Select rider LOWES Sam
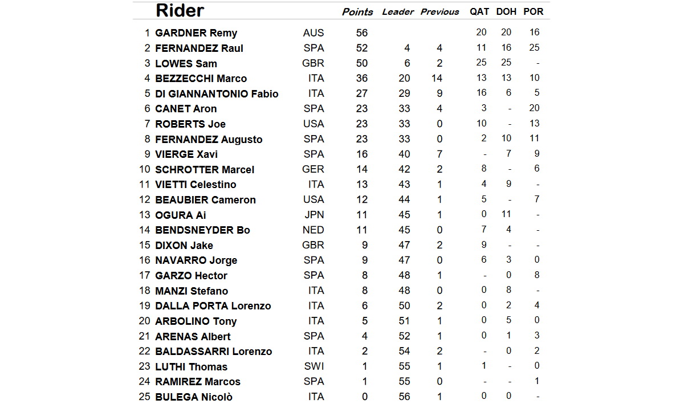This screenshot has height=408, width=684. [186, 63]
